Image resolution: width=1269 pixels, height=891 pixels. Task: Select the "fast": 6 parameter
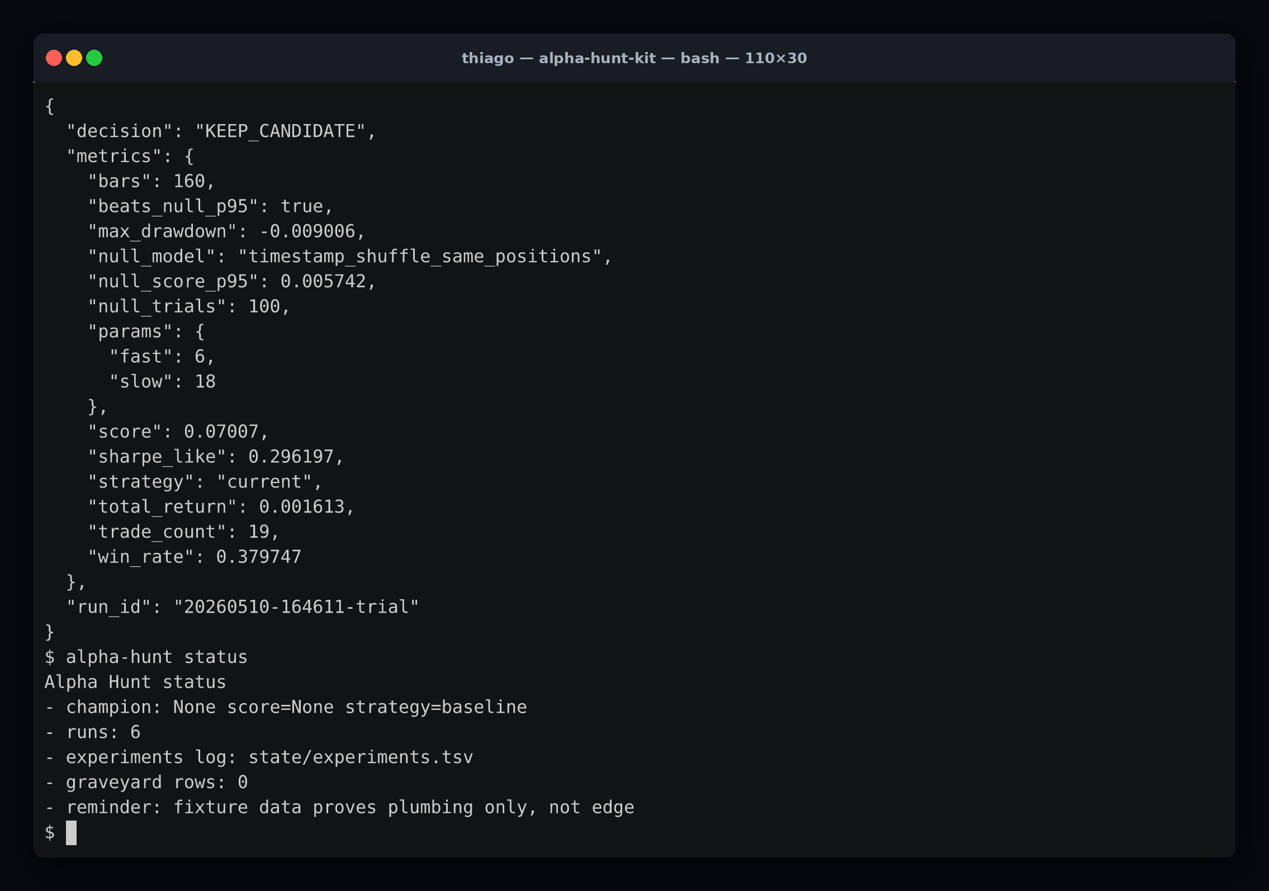(x=162, y=357)
